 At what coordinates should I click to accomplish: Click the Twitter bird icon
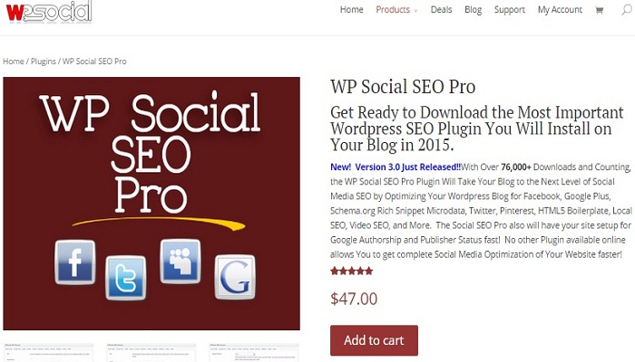tap(126, 278)
